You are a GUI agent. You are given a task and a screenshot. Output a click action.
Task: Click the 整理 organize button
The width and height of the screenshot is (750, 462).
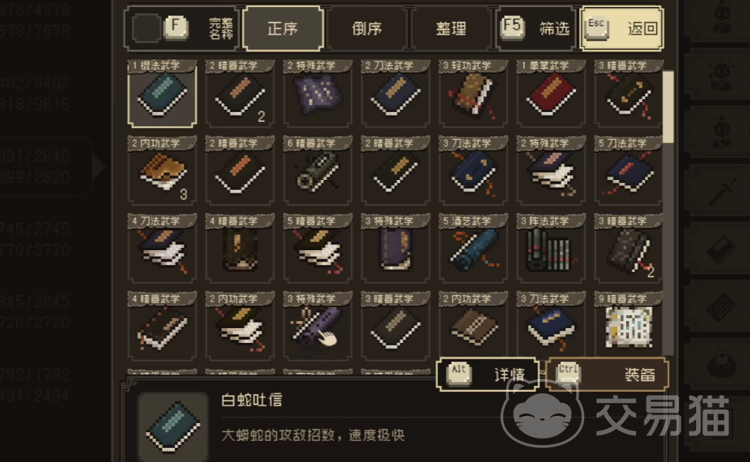tap(451, 28)
